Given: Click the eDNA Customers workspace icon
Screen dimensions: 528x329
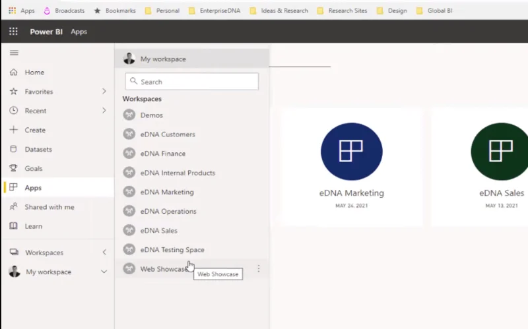Looking at the screenshot, I should [x=129, y=134].
